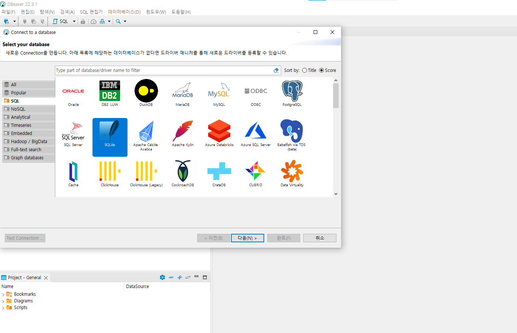Open the 편집(E) menu

tap(28, 12)
